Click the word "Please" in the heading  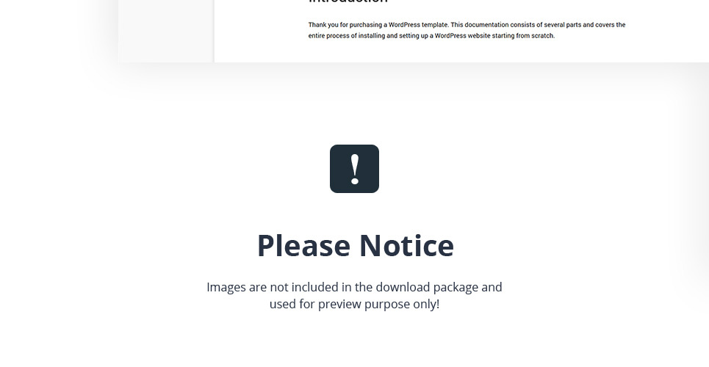pos(304,245)
